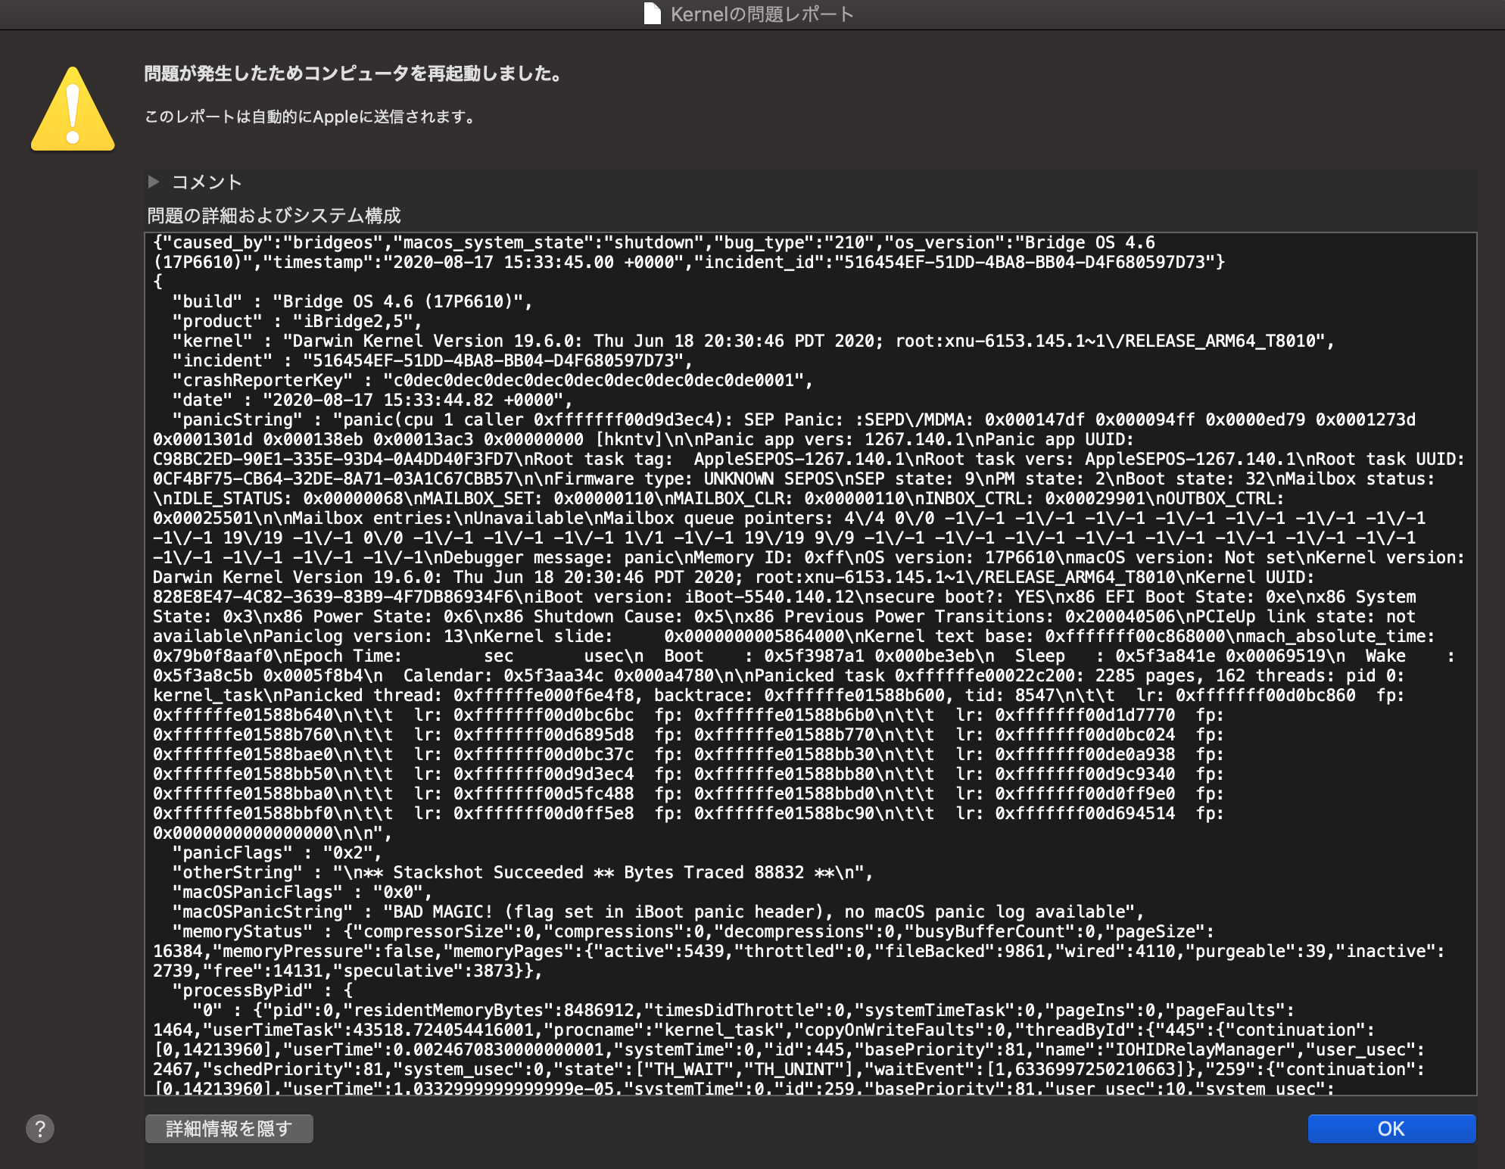Click the "macOSPanicString" BAD MAGIC line
Viewport: 1505px width, 1169px height.
657,912
